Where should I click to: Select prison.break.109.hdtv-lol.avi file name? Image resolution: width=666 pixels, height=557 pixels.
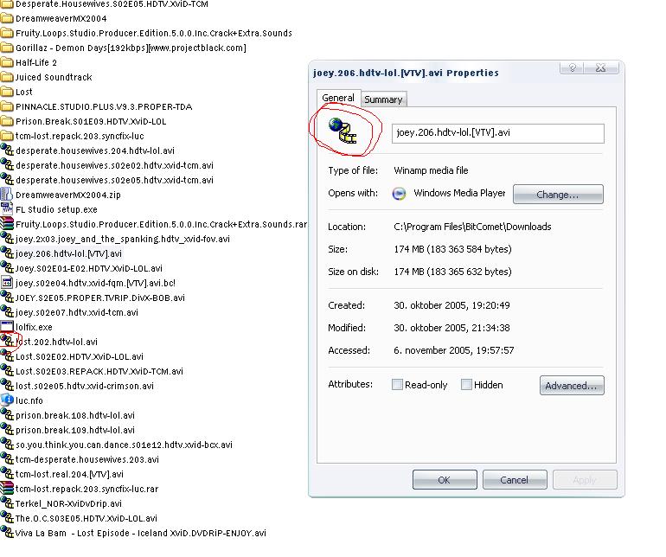click(x=75, y=430)
